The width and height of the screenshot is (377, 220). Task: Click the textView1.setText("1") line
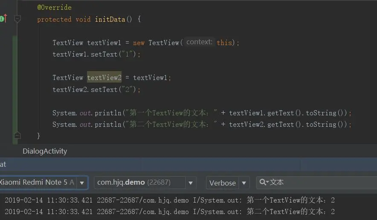pos(96,54)
